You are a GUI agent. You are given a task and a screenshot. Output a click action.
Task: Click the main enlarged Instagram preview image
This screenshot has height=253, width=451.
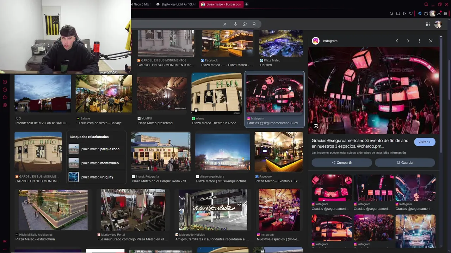click(x=373, y=91)
